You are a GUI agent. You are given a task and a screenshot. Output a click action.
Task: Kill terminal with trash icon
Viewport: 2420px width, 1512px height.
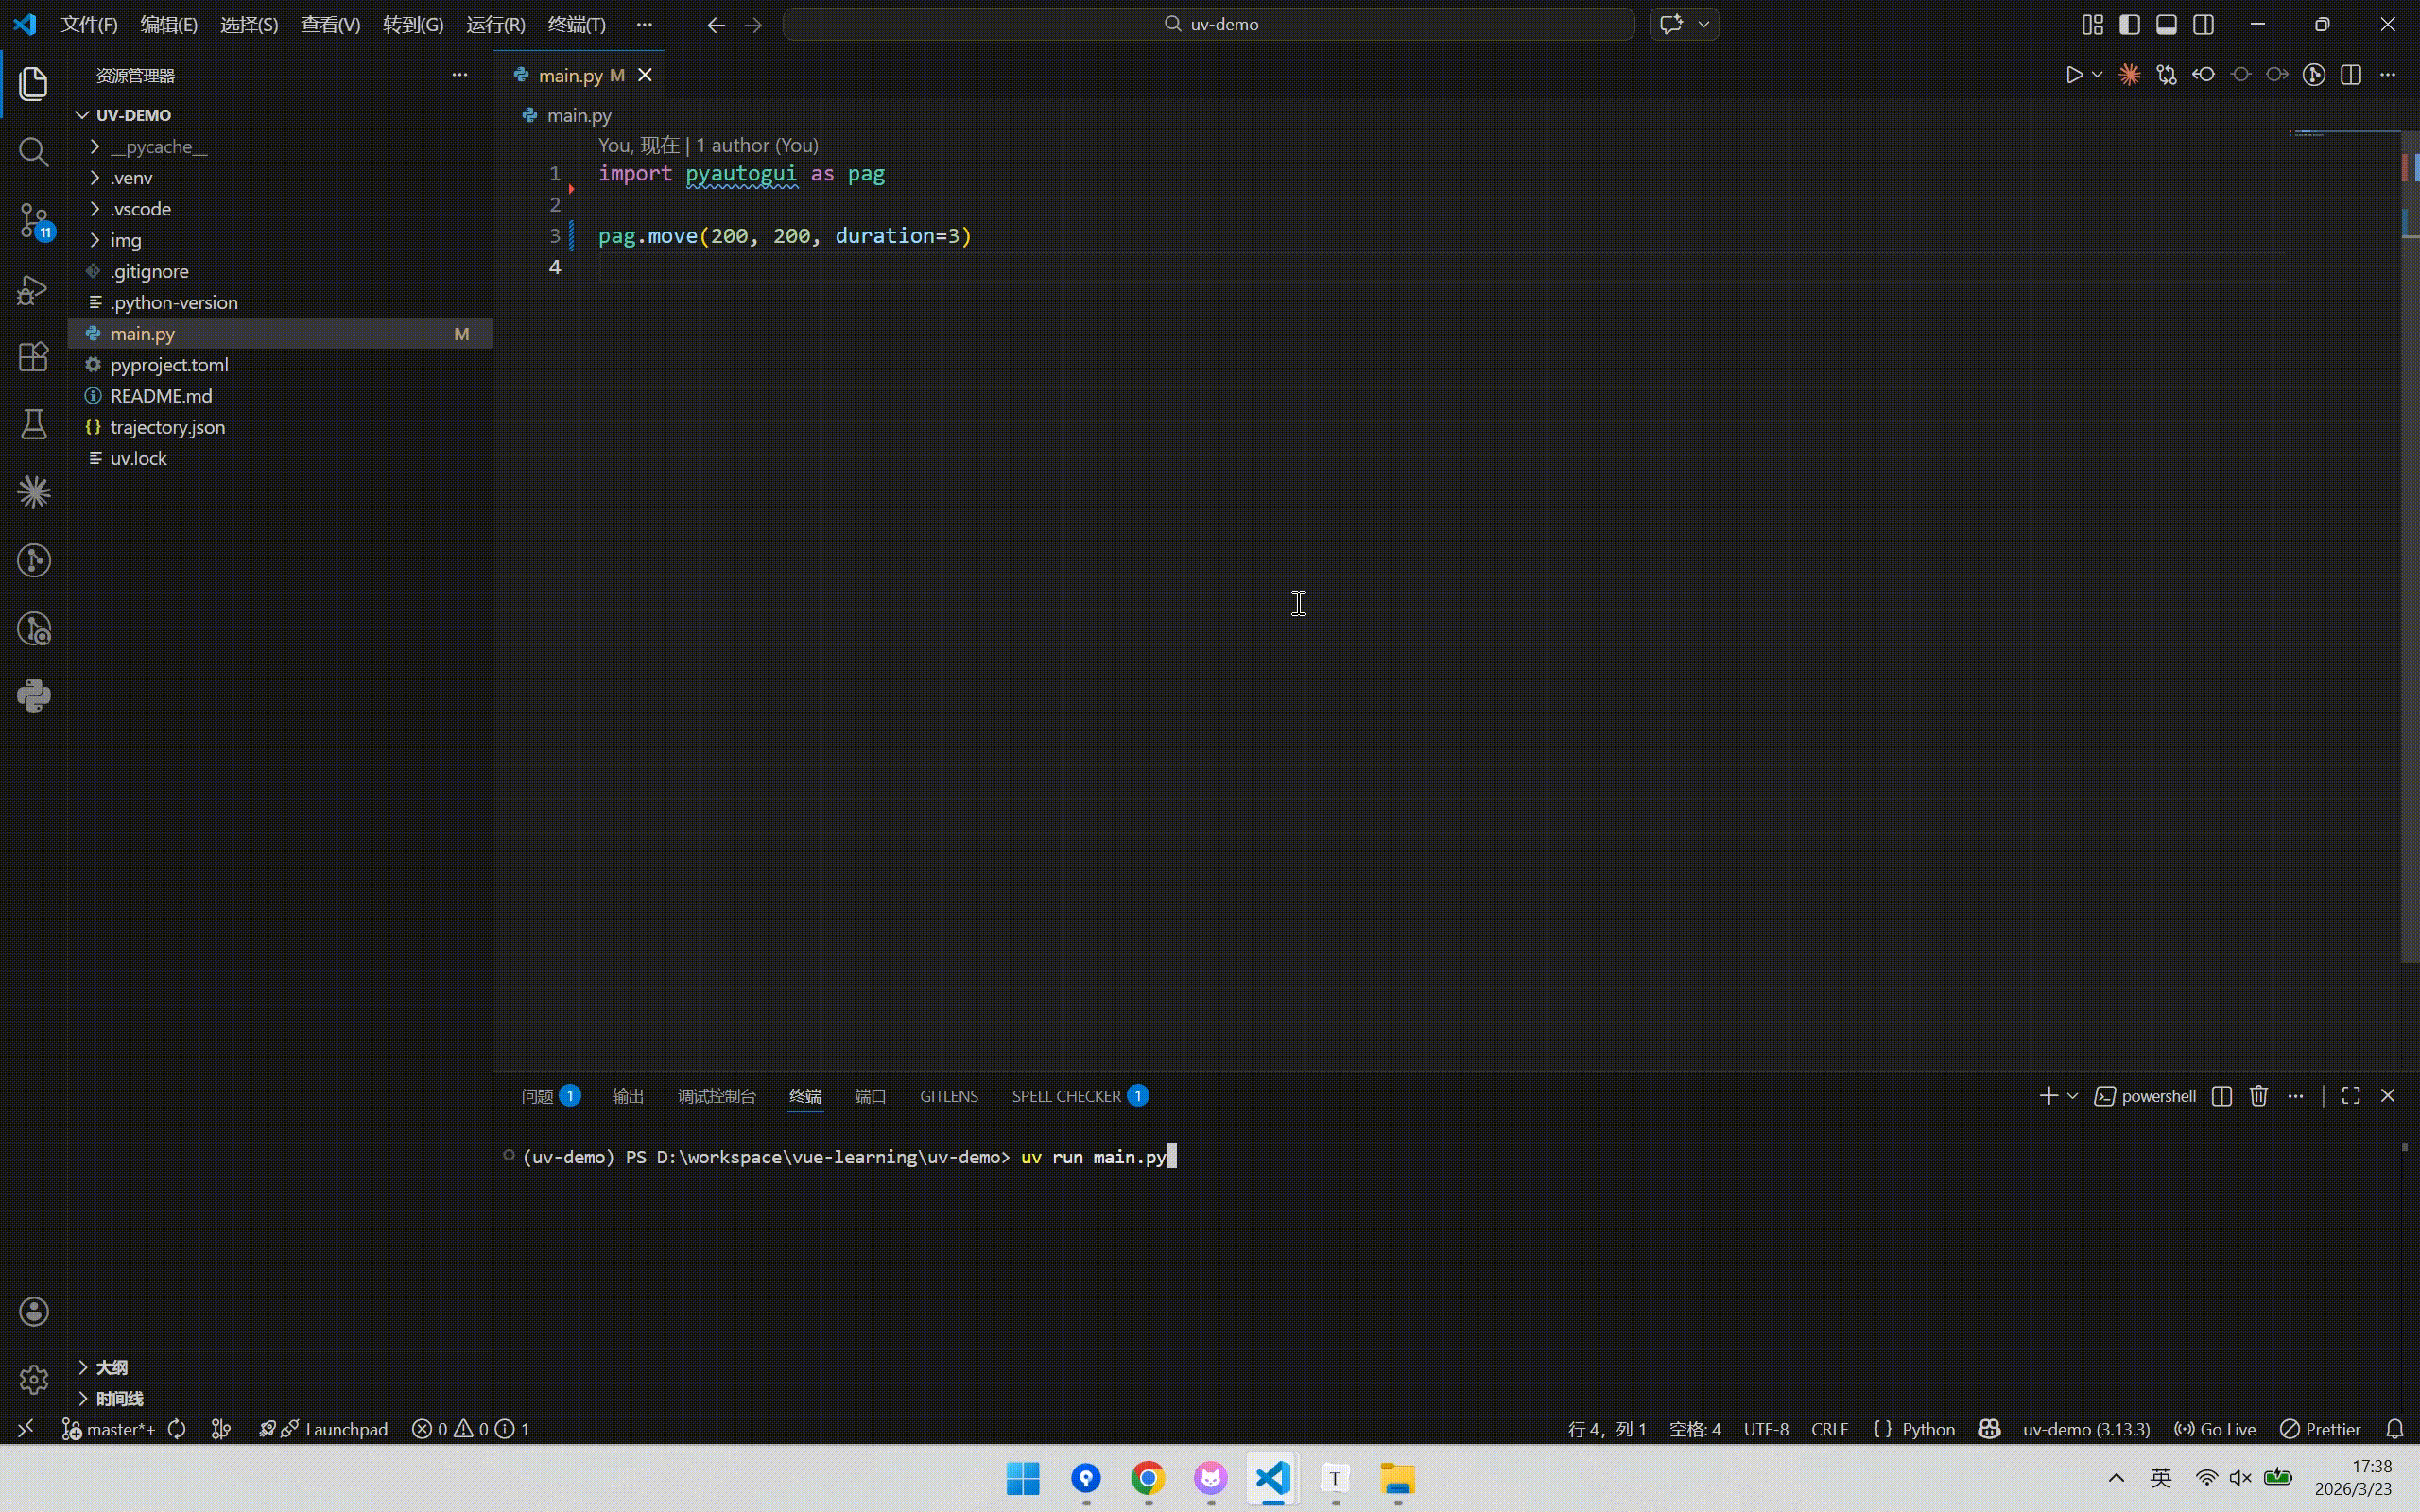(2258, 1096)
